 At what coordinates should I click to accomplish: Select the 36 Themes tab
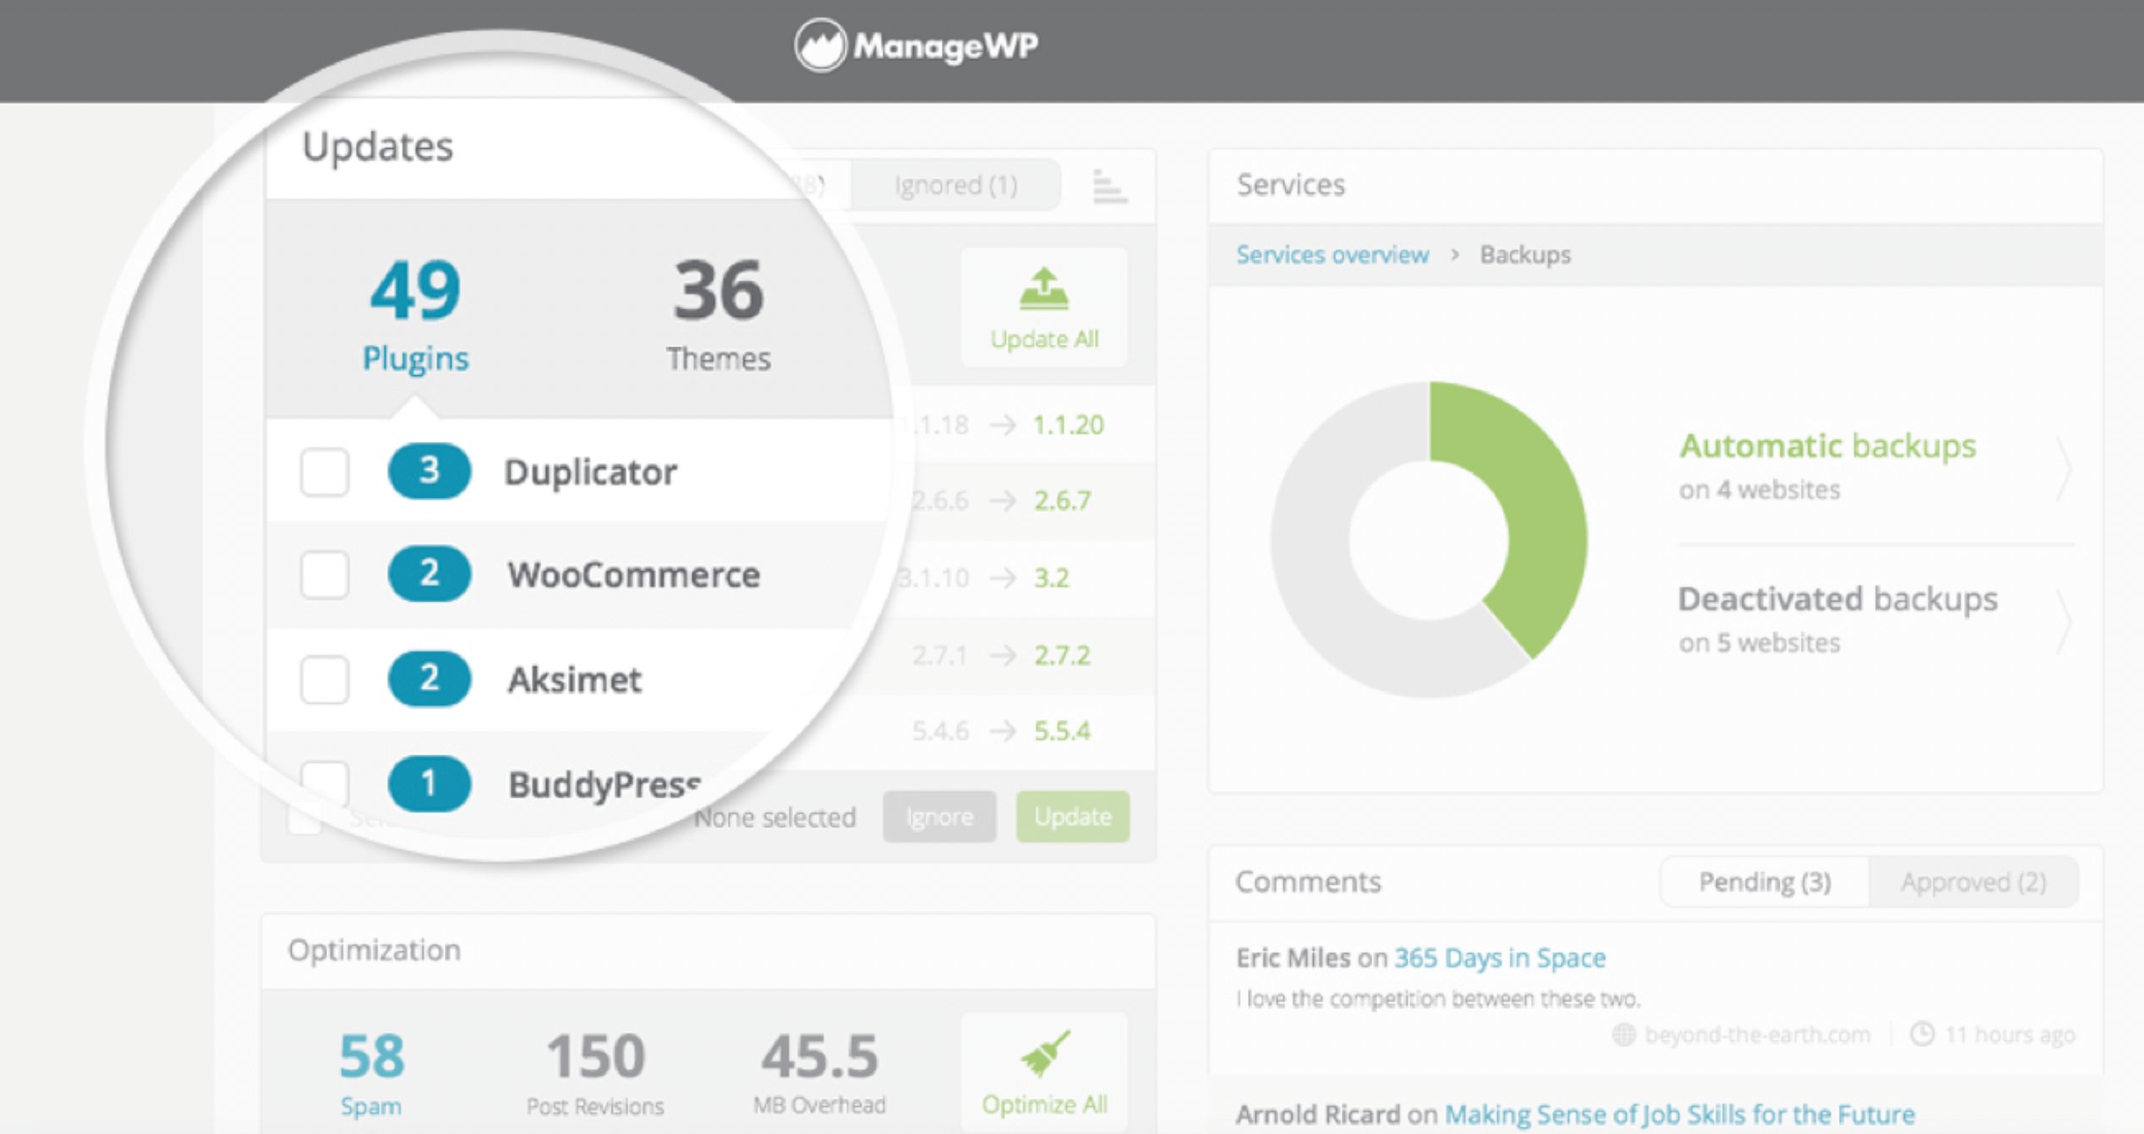click(719, 314)
